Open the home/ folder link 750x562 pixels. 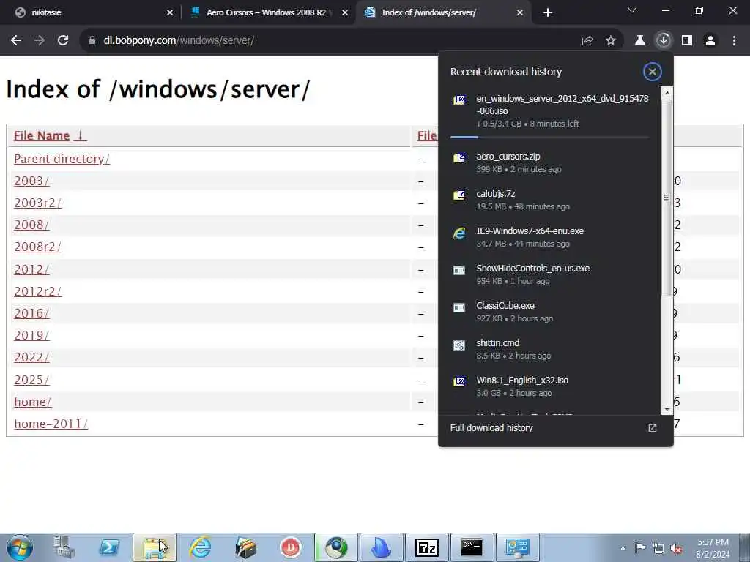click(x=32, y=402)
